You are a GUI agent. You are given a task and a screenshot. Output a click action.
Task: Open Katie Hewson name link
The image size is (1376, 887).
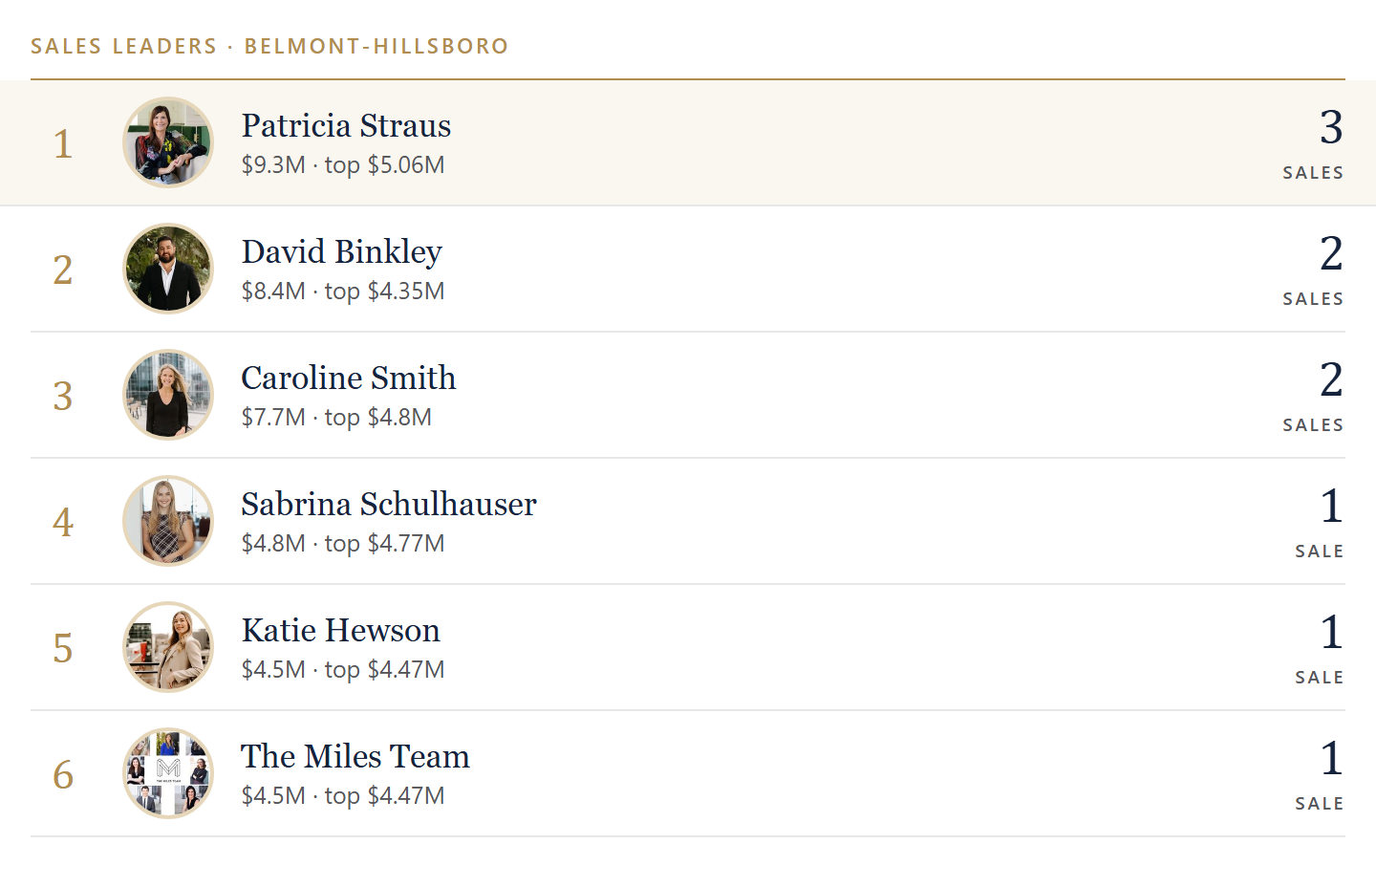tap(340, 630)
